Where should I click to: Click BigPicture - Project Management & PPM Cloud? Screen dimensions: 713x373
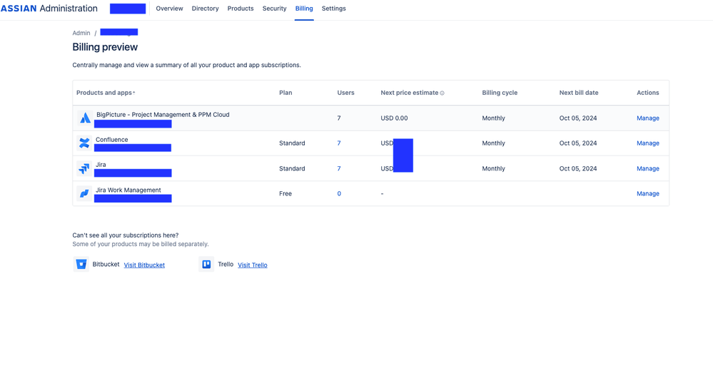tap(163, 115)
